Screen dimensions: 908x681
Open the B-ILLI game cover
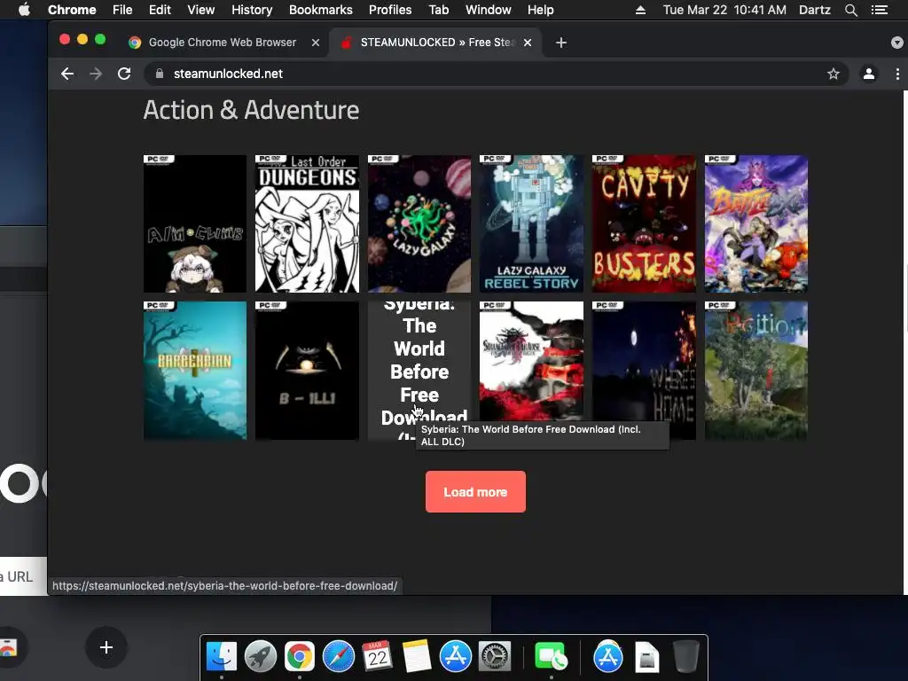[x=307, y=371]
